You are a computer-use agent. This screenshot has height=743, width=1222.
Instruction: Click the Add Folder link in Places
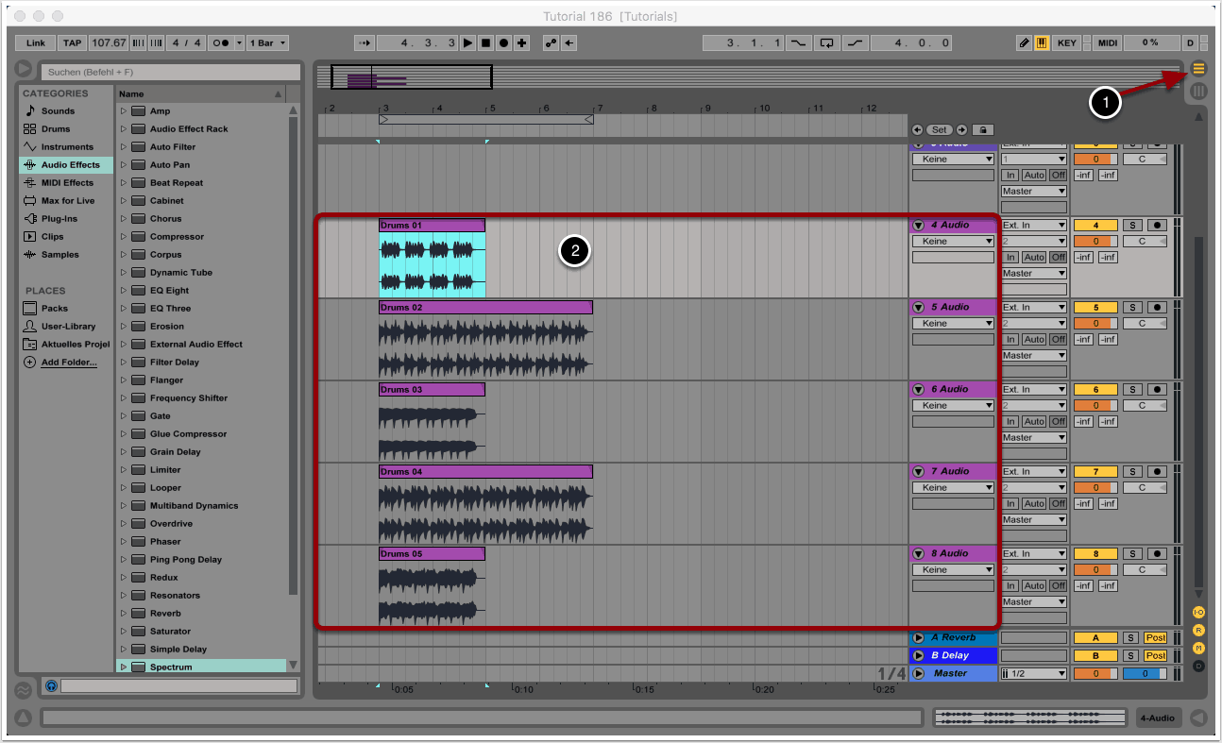pos(68,363)
